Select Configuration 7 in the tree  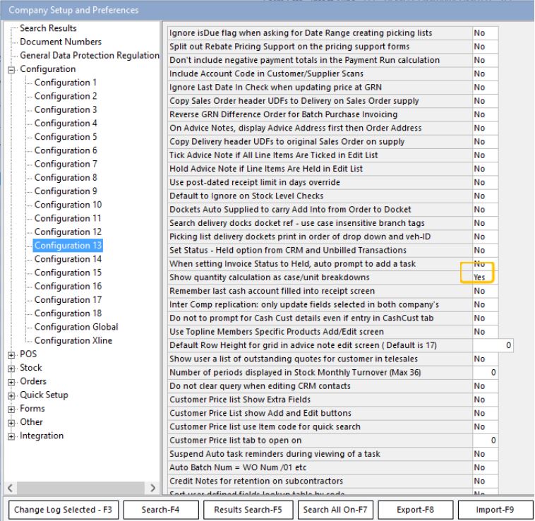click(x=66, y=164)
